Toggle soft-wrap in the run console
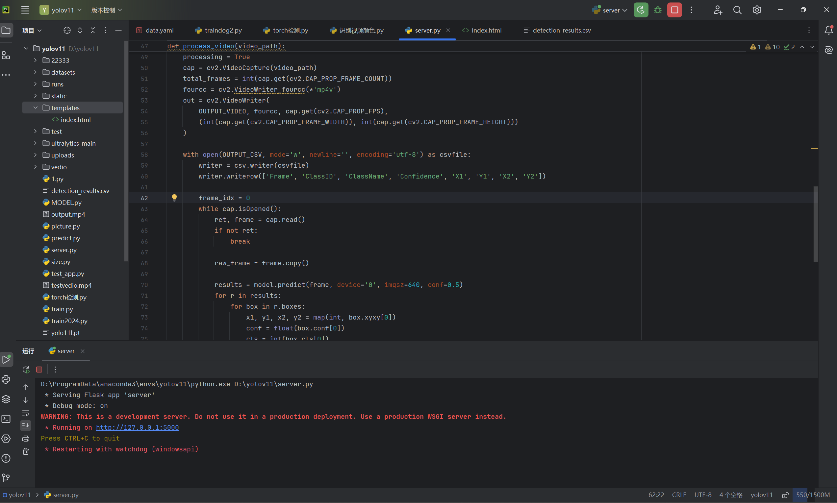This screenshot has width=837, height=503. tap(26, 413)
